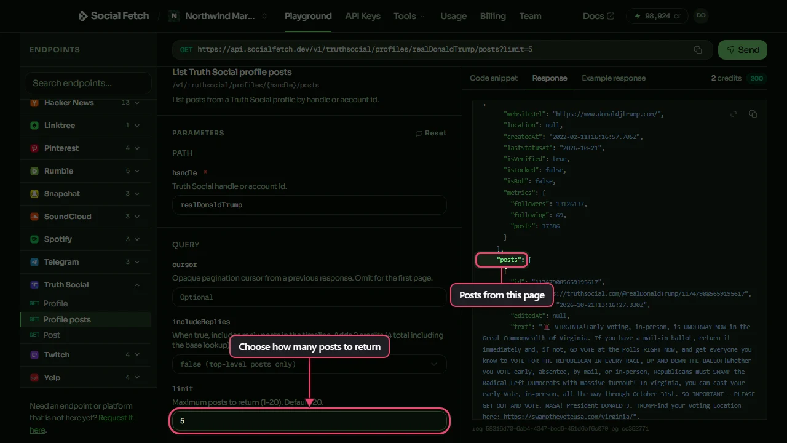Switch to the Playground tab

pyautogui.click(x=308, y=16)
